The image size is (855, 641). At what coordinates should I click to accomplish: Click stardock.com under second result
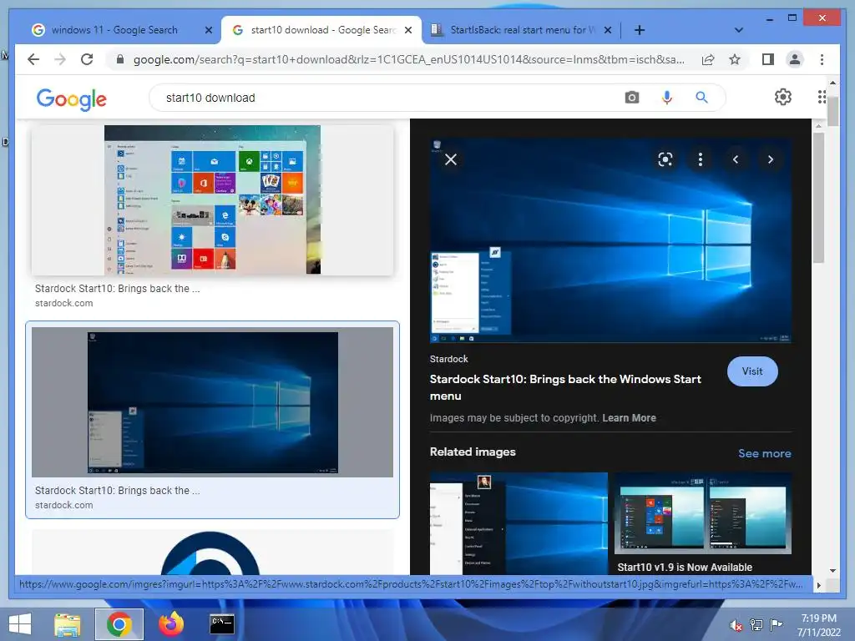coord(63,505)
